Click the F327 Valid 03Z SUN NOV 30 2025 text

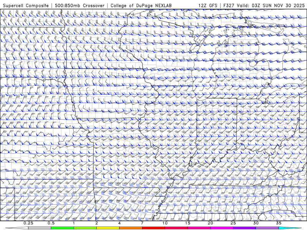click(264, 5)
